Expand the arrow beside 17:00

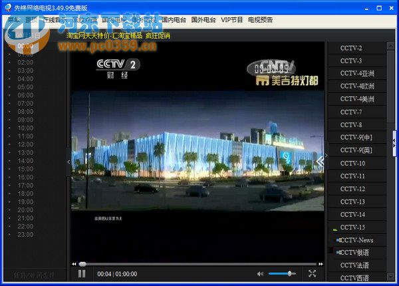click(x=10, y=186)
